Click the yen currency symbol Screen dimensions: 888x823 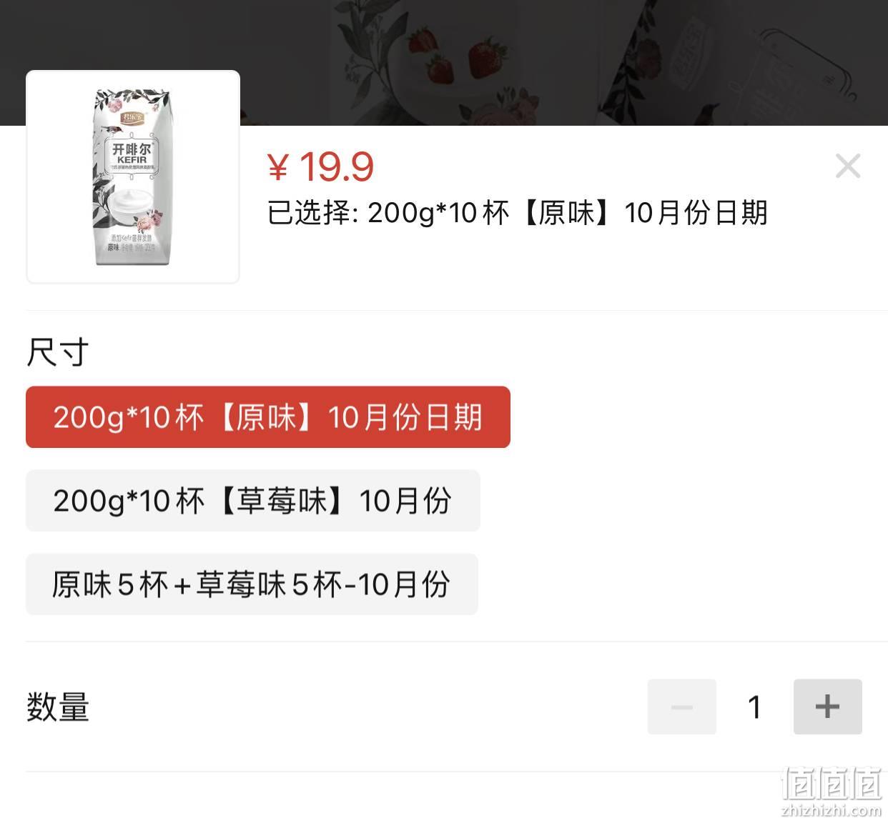coord(277,168)
